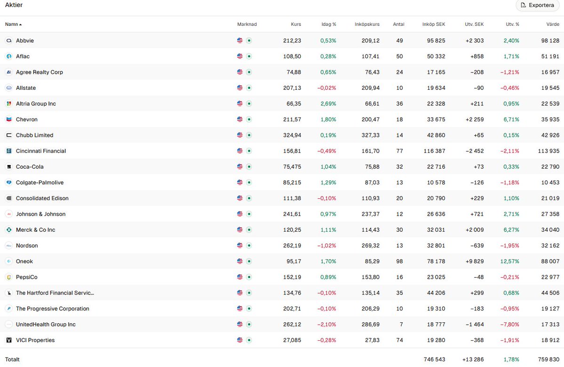564x367 pixels.
Task: Click the market-open status dot for Oneok
Action: click(x=249, y=261)
